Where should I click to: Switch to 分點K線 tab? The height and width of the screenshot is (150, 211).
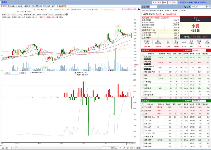pos(19,6)
